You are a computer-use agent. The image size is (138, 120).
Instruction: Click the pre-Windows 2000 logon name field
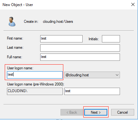pyautogui.click(x=92, y=91)
